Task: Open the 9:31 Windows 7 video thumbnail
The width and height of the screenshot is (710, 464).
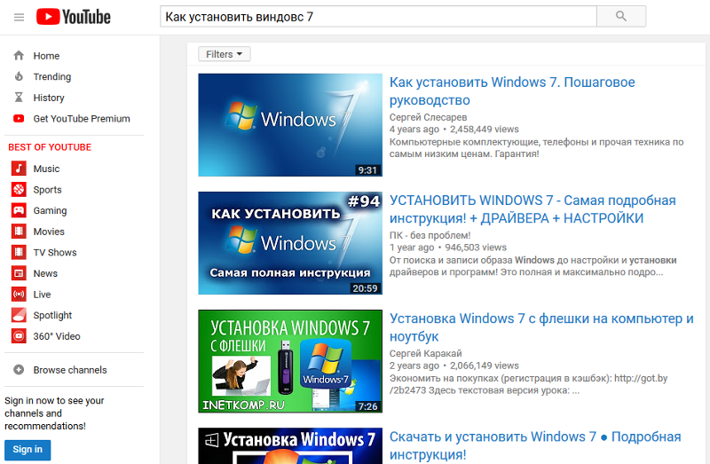Action: [290, 125]
